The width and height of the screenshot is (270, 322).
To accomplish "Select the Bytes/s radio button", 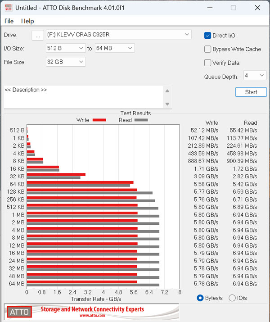I will (200, 298).
